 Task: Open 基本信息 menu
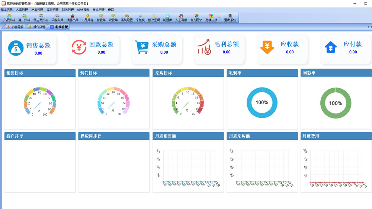click(x=7, y=10)
